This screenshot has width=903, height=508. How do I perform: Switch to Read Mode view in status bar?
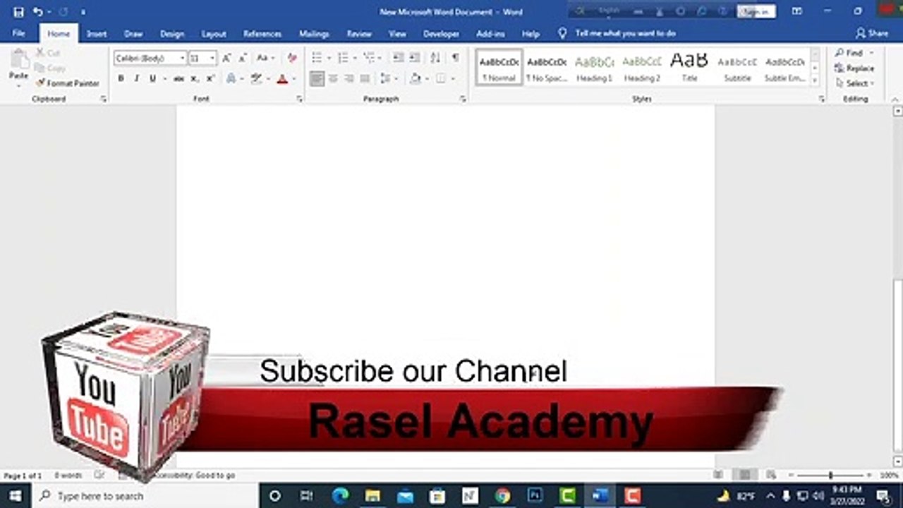[718, 476]
